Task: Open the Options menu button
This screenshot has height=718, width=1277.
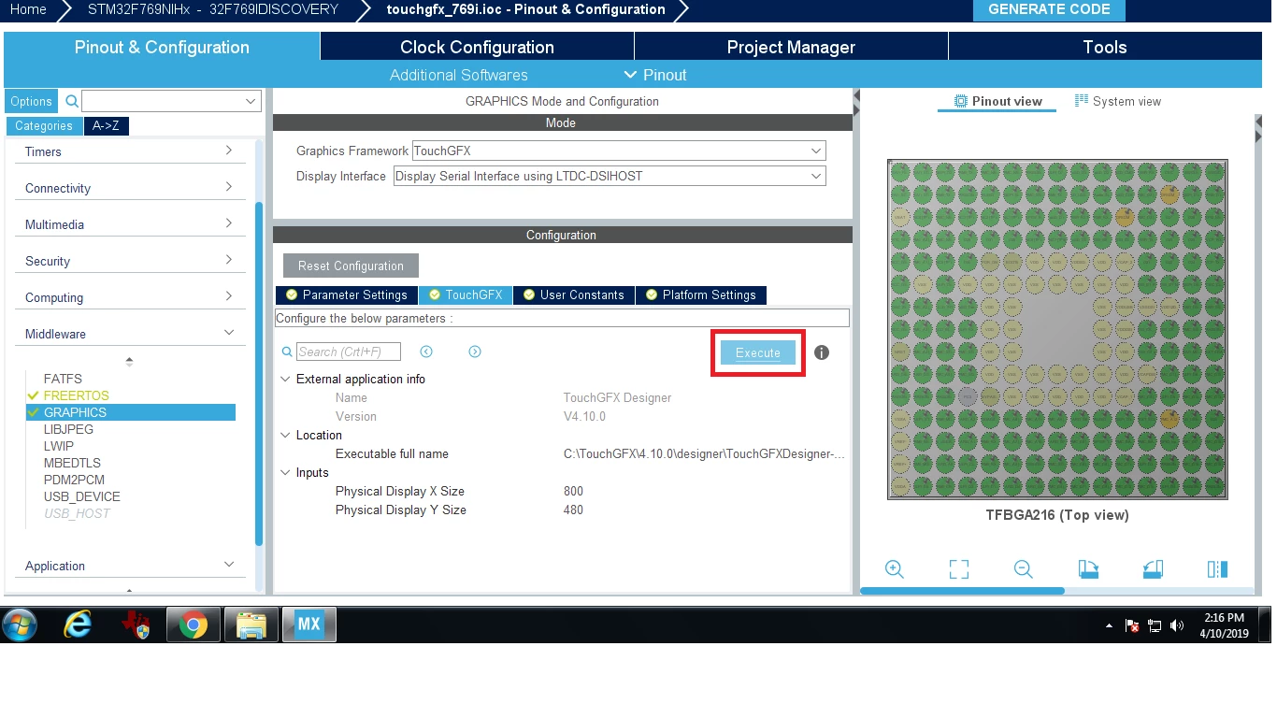Action: coord(32,101)
